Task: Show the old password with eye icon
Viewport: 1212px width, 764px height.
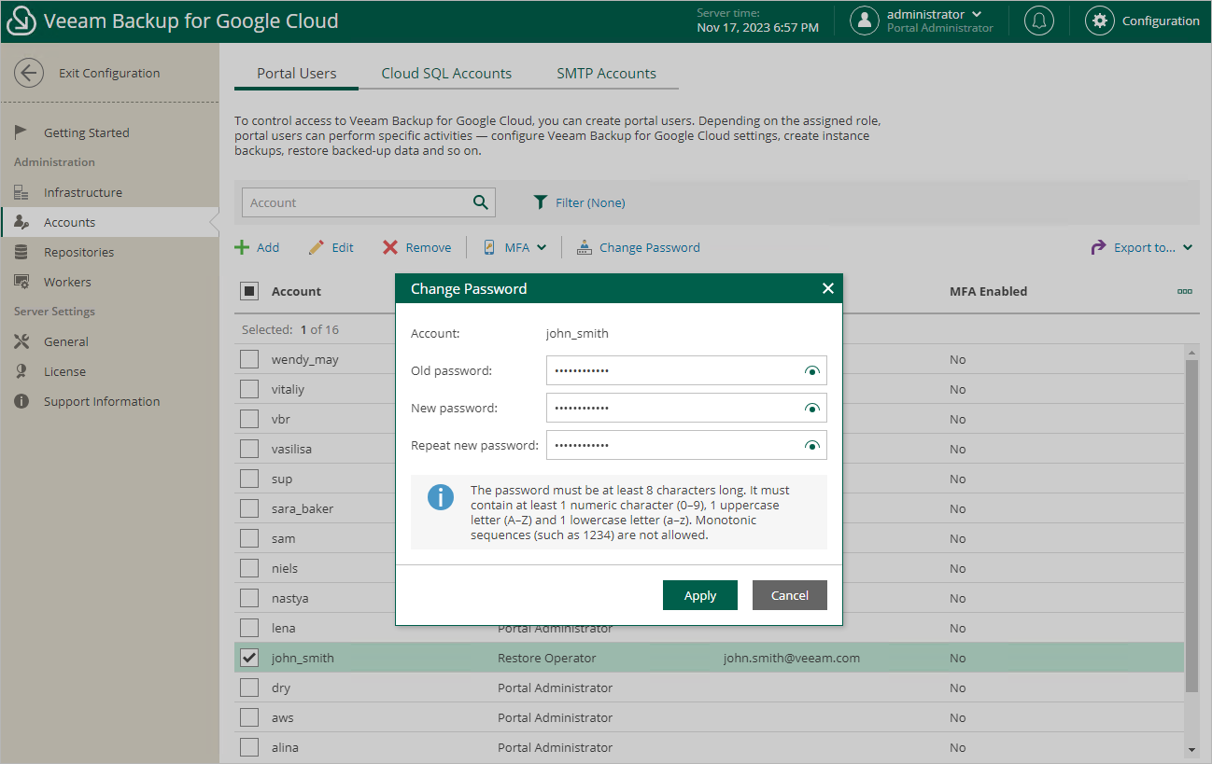Action: click(811, 371)
